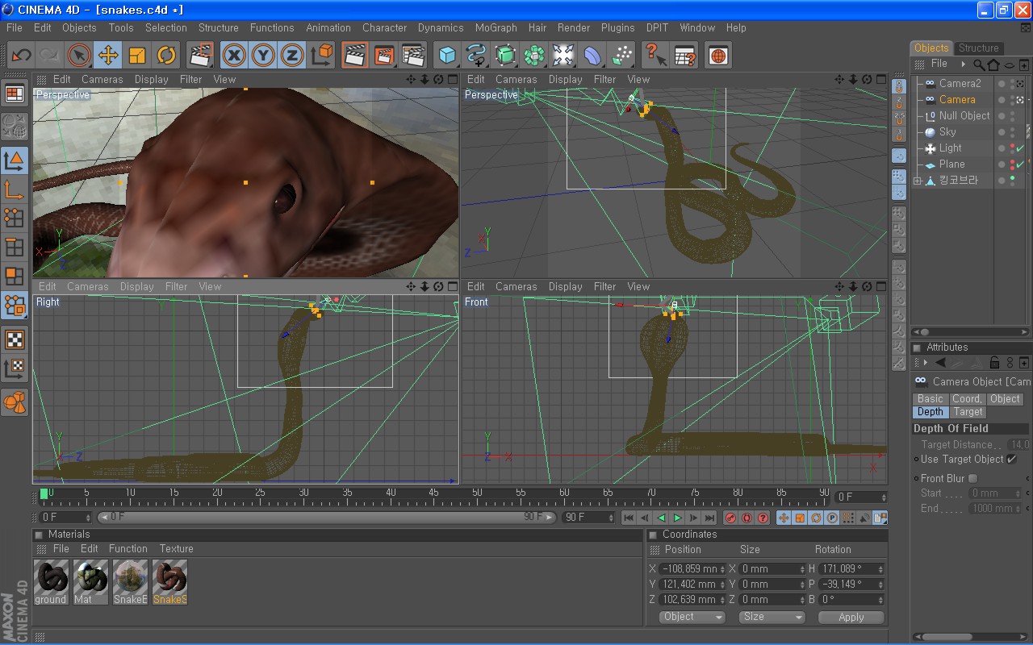
Task: Click the timeline preview range slider bar
Action: click(x=328, y=518)
